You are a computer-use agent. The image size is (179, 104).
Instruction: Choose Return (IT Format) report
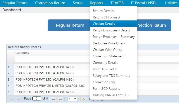pyautogui.click(x=106, y=17)
